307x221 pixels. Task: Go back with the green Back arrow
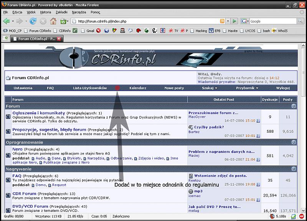(7, 21)
